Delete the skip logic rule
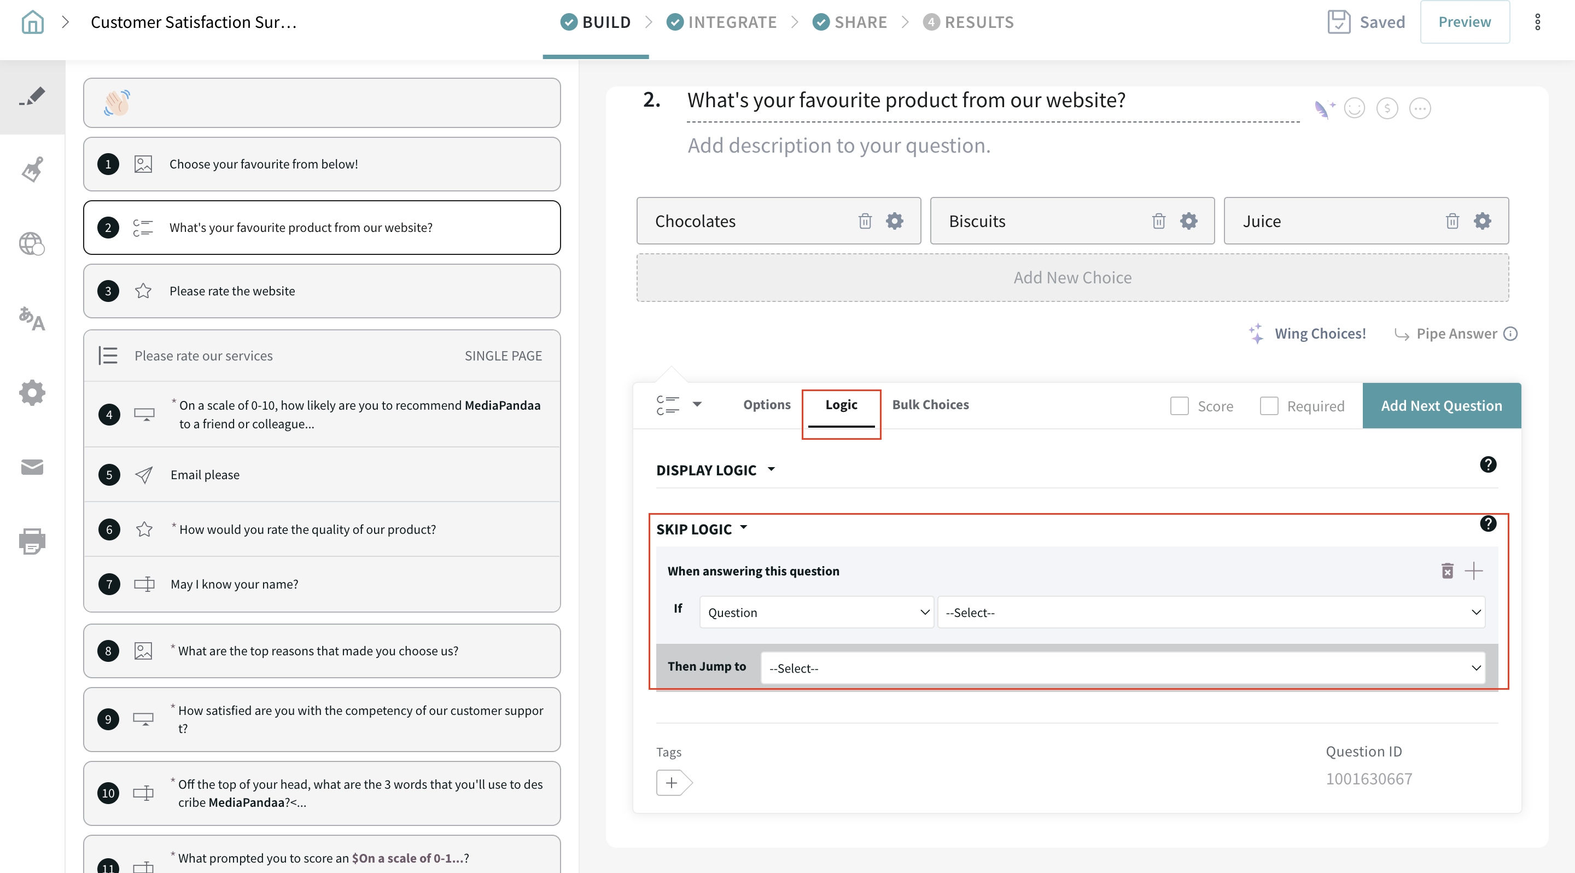 pos(1447,571)
